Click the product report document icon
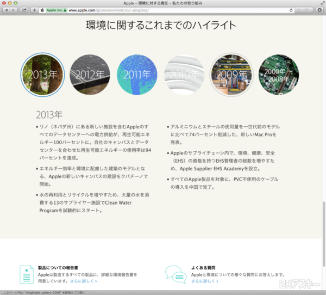The image size is (326, 295). tap(27, 274)
